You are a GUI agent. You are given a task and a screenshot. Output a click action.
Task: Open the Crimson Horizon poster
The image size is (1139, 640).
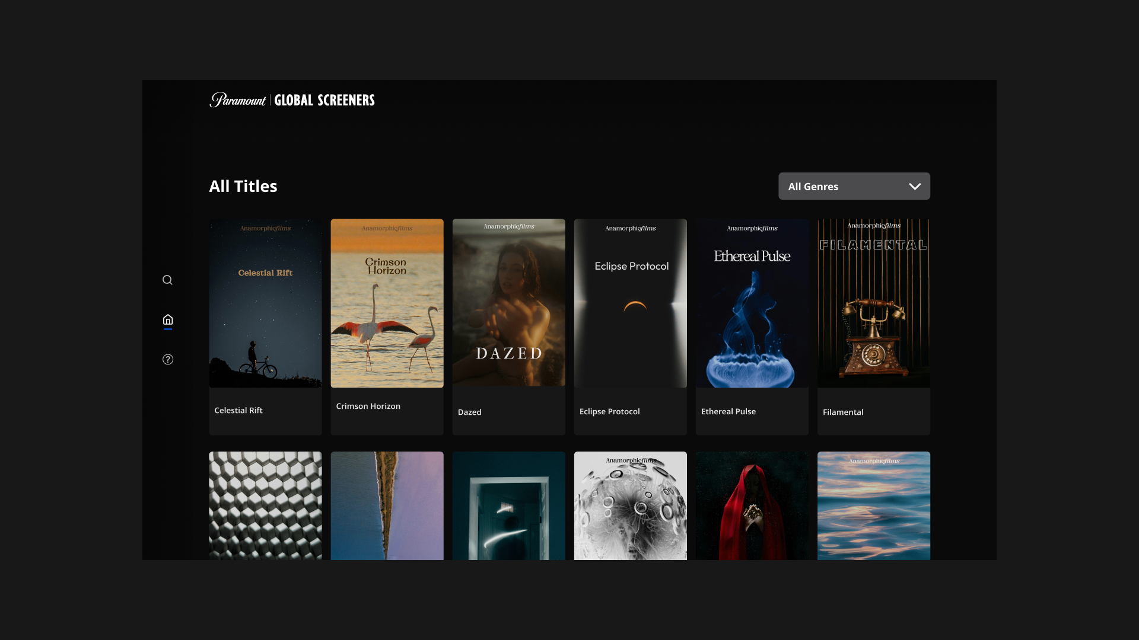click(x=387, y=303)
